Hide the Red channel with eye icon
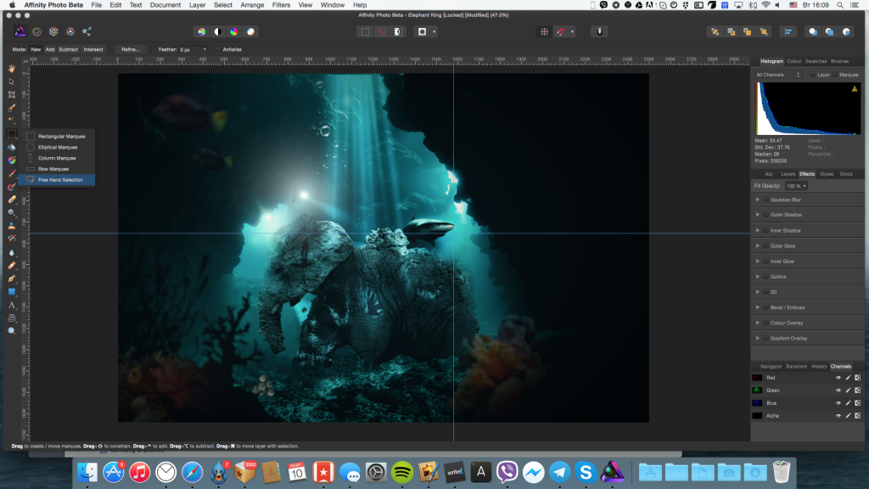 pyautogui.click(x=838, y=378)
